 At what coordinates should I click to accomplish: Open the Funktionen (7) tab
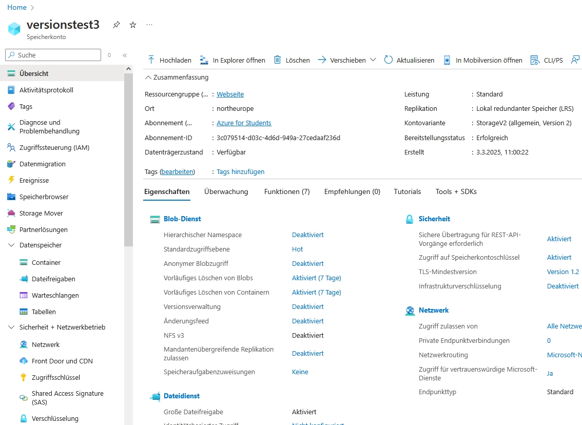tap(287, 191)
